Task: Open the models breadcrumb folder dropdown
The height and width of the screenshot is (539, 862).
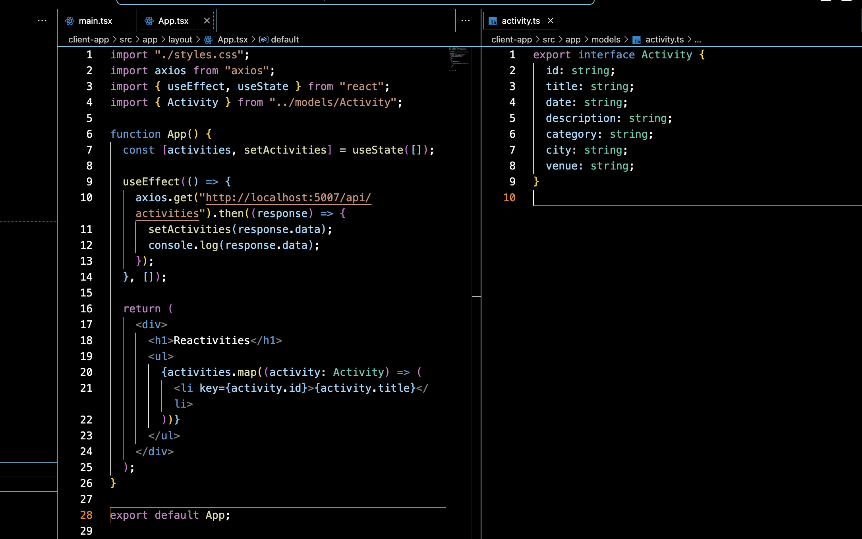Action: [x=605, y=40]
